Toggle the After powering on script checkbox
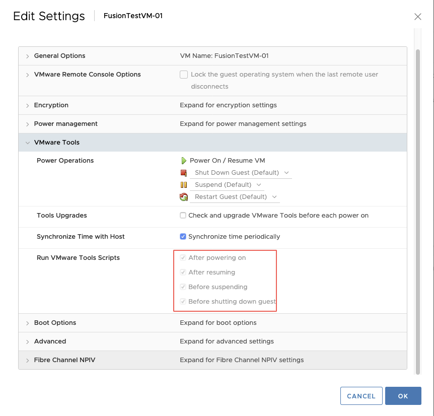 point(183,258)
